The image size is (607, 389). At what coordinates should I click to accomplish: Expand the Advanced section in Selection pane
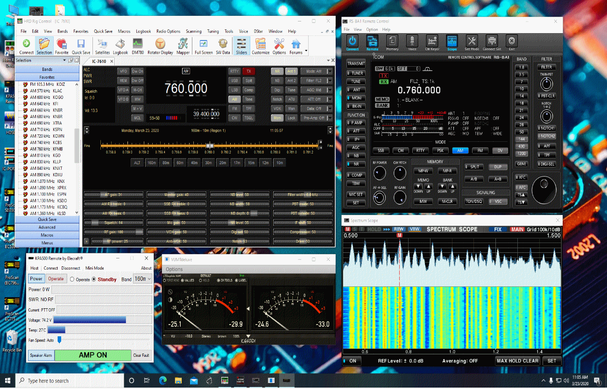tap(47, 227)
